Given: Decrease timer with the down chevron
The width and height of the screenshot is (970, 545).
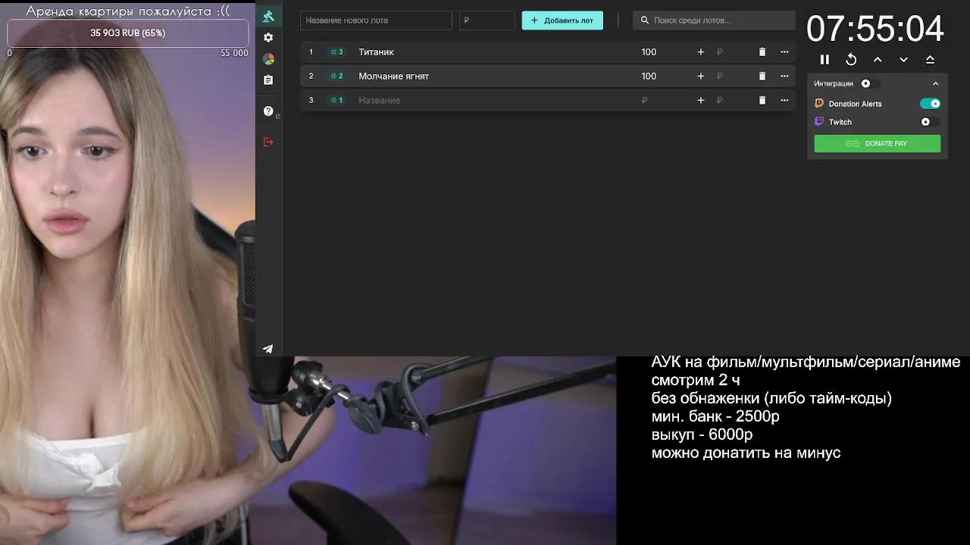Looking at the screenshot, I should [x=903, y=60].
